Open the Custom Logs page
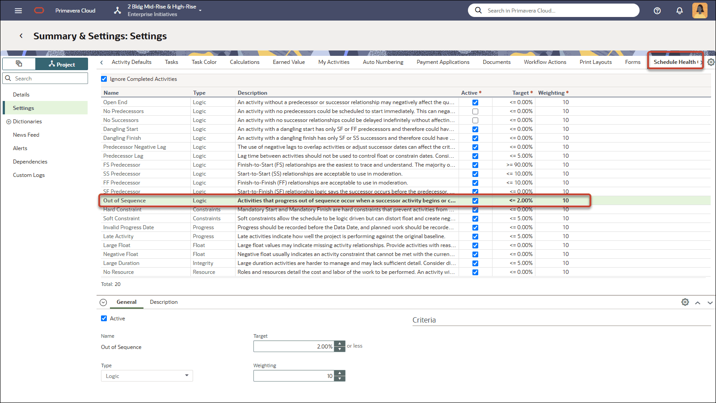Image resolution: width=716 pixels, height=403 pixels. click(x=29, y=175)
